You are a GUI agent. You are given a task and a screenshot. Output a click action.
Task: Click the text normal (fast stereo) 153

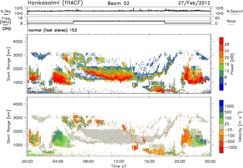click(53, 30)
